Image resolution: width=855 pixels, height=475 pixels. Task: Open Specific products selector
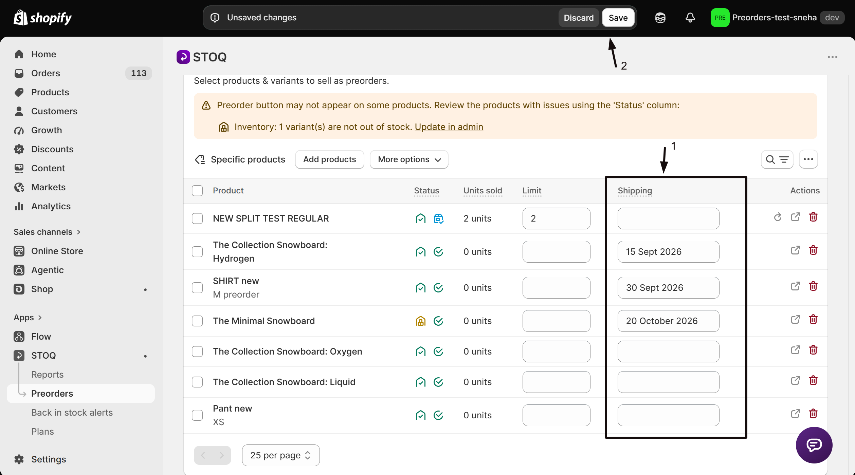[x=240, y=159]
